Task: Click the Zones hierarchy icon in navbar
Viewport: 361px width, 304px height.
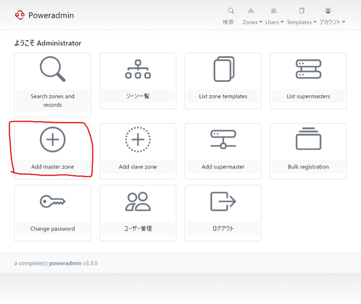Action: (251, 11)
